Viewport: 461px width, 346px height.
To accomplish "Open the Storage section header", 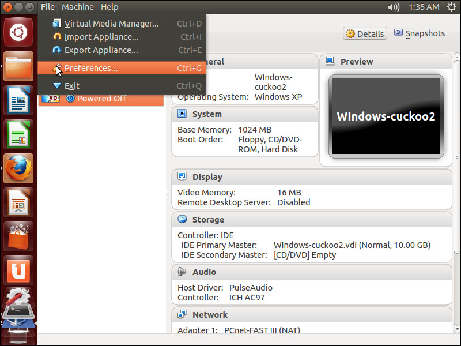I will click(x=312, y=220).
